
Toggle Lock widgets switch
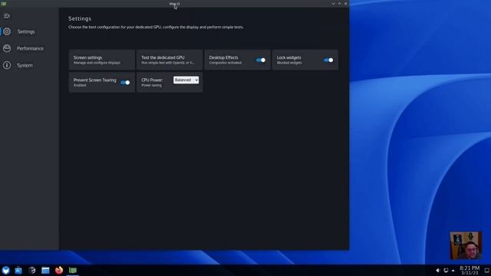328,60
